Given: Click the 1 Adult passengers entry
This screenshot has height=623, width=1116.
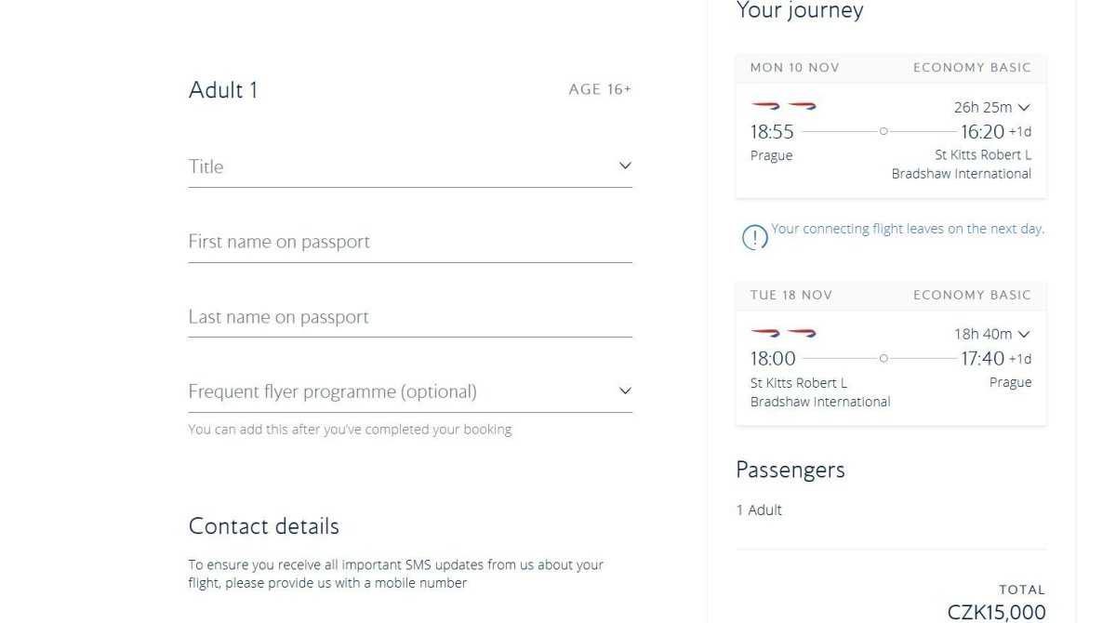Looking at the screenshot, I should (x=759, y=510).
